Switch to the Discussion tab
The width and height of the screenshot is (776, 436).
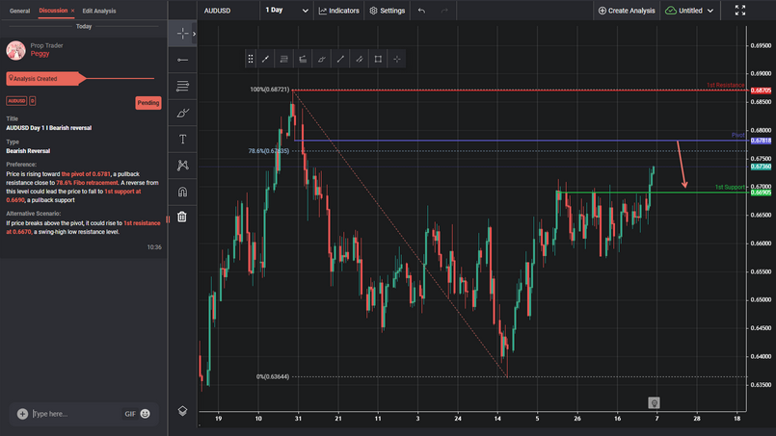coord(53,11)
